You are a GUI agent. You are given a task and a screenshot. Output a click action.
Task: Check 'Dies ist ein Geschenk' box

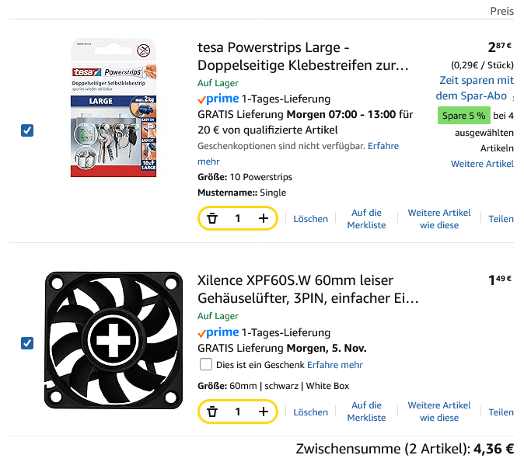[x=206, y=364]
